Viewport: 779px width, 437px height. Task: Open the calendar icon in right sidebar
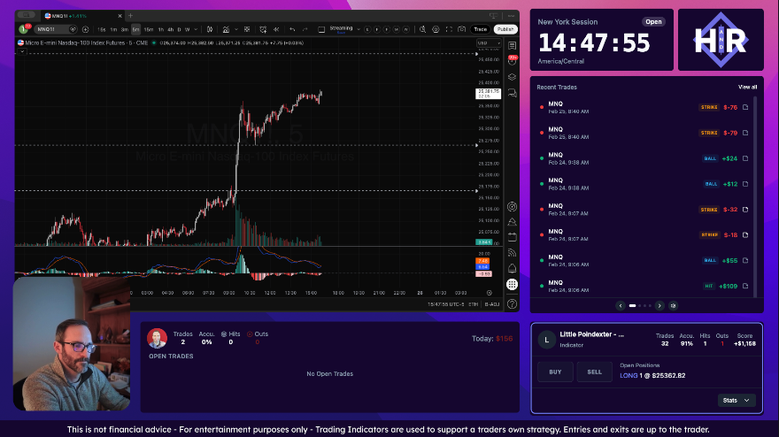(512, 237)
